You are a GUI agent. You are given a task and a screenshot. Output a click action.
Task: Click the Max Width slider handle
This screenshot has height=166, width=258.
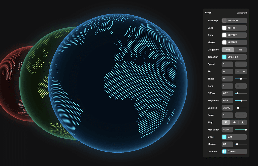(246, 130)
